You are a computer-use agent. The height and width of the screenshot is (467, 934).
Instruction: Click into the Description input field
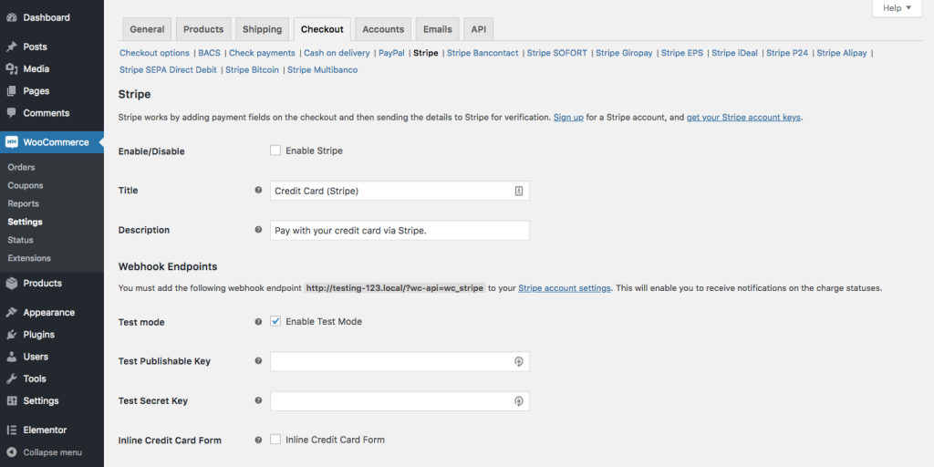click(400, 231)
